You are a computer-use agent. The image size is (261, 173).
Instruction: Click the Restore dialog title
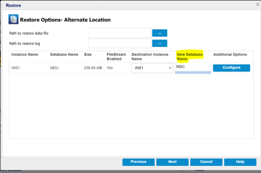click(x=13, y=6)
